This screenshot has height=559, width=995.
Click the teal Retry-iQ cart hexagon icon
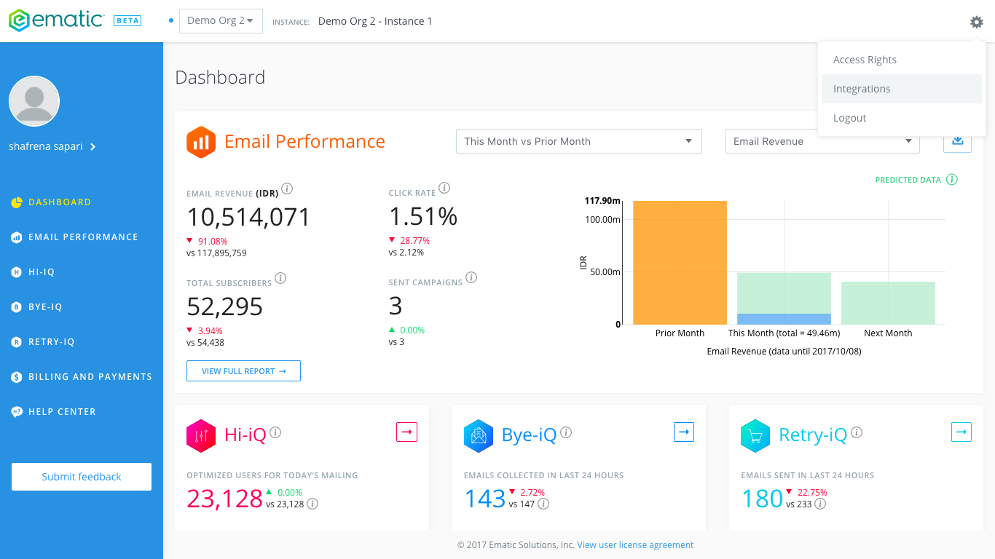755,436
